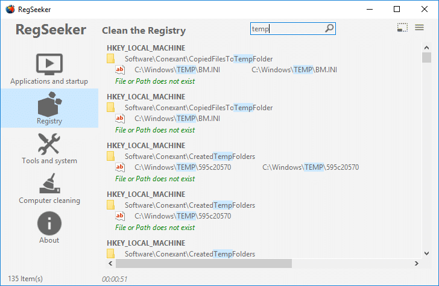Select first C:\Windows\TEMP\BM.INI value entry
This screenshot has height=286, width=439.
point(177,70)
